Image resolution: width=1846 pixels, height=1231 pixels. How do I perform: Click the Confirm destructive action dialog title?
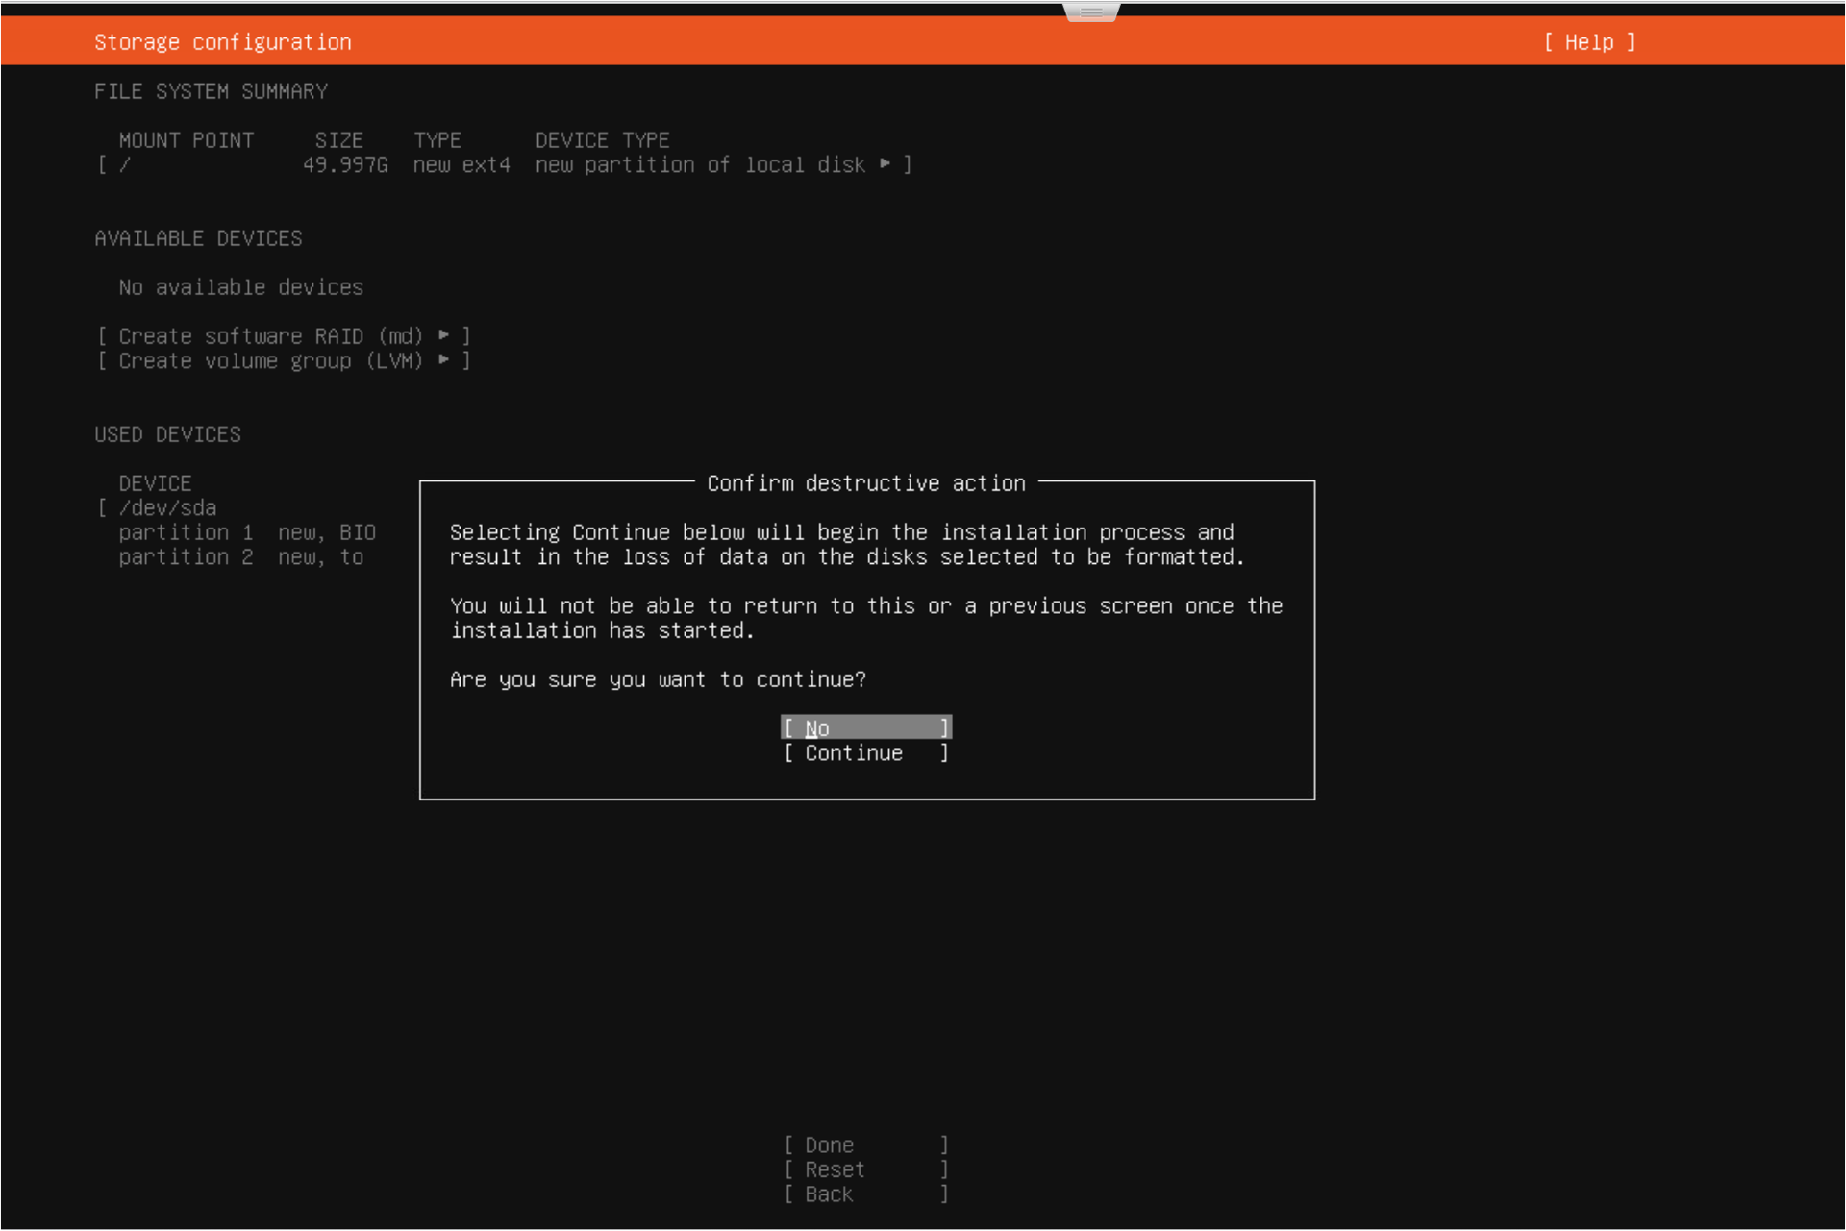coord(865,483)
